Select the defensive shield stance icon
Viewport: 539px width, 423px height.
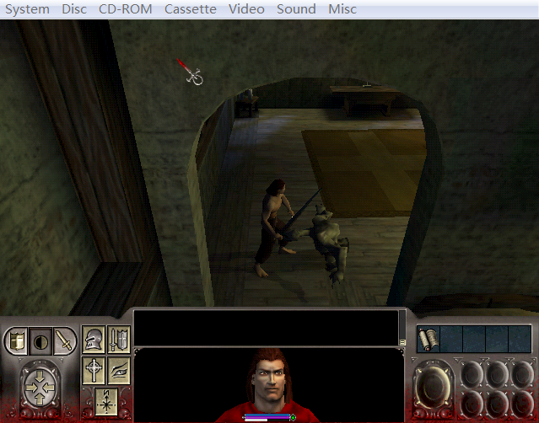pyautogui.click(x=16, y=340)
